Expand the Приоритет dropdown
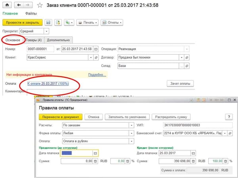Viewport: 238px width, 178px height. click(x=47, y=31)
